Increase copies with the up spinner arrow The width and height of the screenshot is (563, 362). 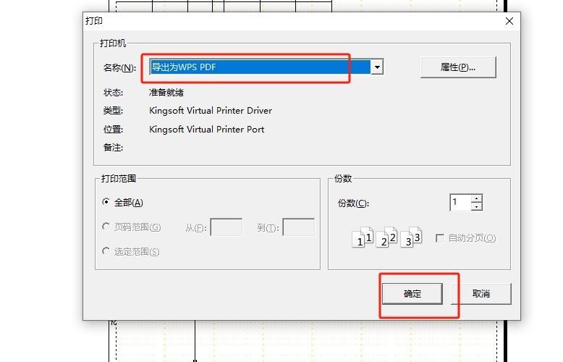click(x=477, y=198)
